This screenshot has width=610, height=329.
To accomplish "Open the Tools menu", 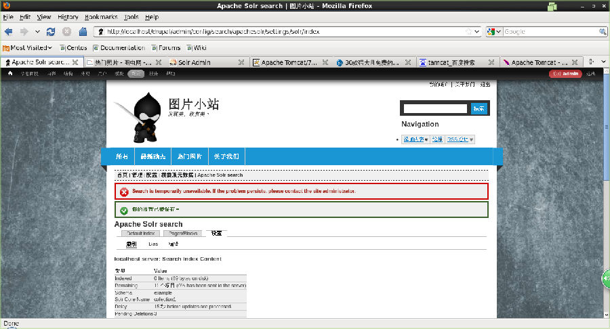I will (x=131, y=17).
